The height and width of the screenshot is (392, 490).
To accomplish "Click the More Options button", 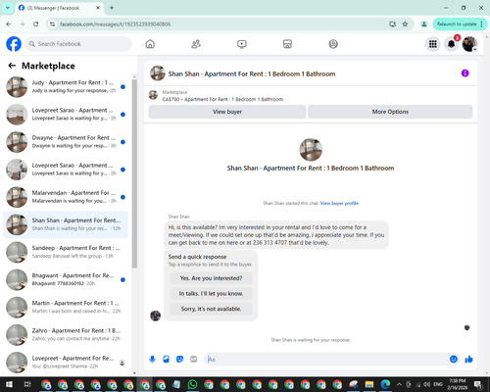I will click(390, 112).
